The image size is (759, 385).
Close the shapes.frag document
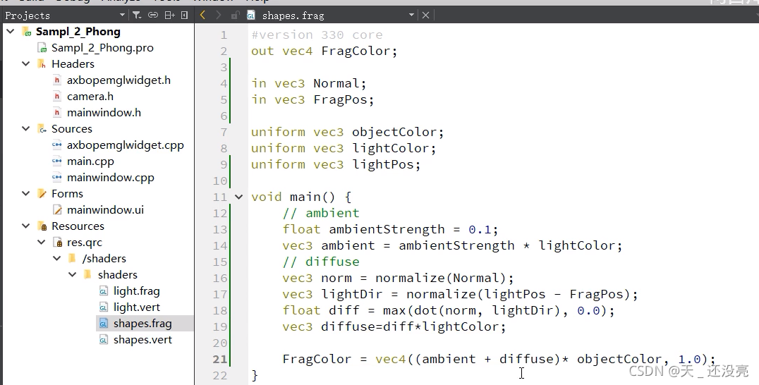425,15
